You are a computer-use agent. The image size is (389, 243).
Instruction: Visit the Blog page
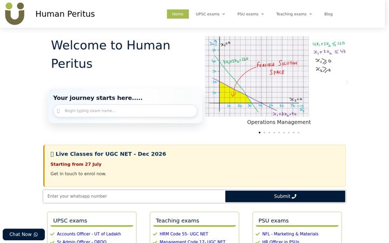[x=328, y=14]
